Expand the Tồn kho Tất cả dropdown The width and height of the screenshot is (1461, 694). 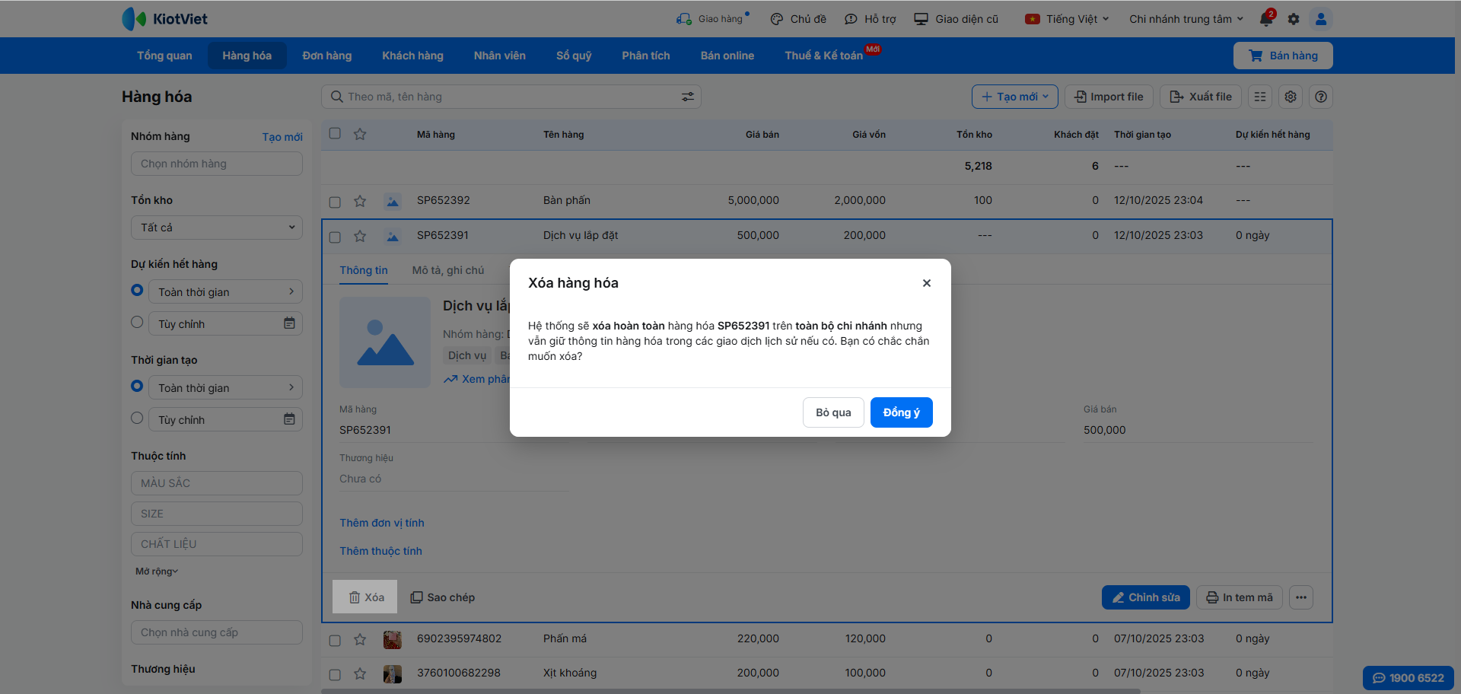click(x=217, y=228)
